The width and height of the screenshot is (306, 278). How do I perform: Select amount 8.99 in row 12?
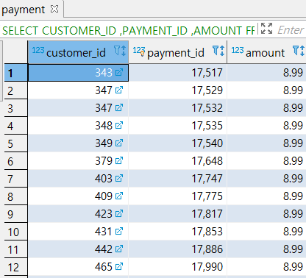point(266,267)
